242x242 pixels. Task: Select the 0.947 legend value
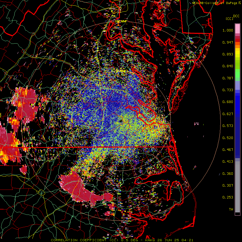228,42
